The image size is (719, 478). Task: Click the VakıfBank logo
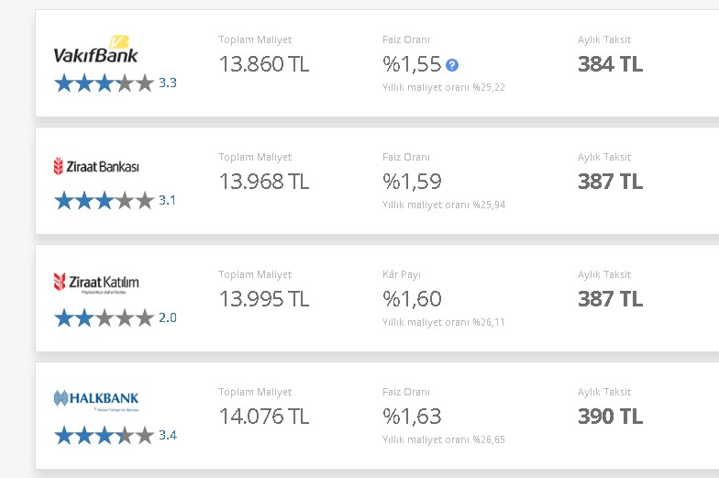click(x=95, y=50)
